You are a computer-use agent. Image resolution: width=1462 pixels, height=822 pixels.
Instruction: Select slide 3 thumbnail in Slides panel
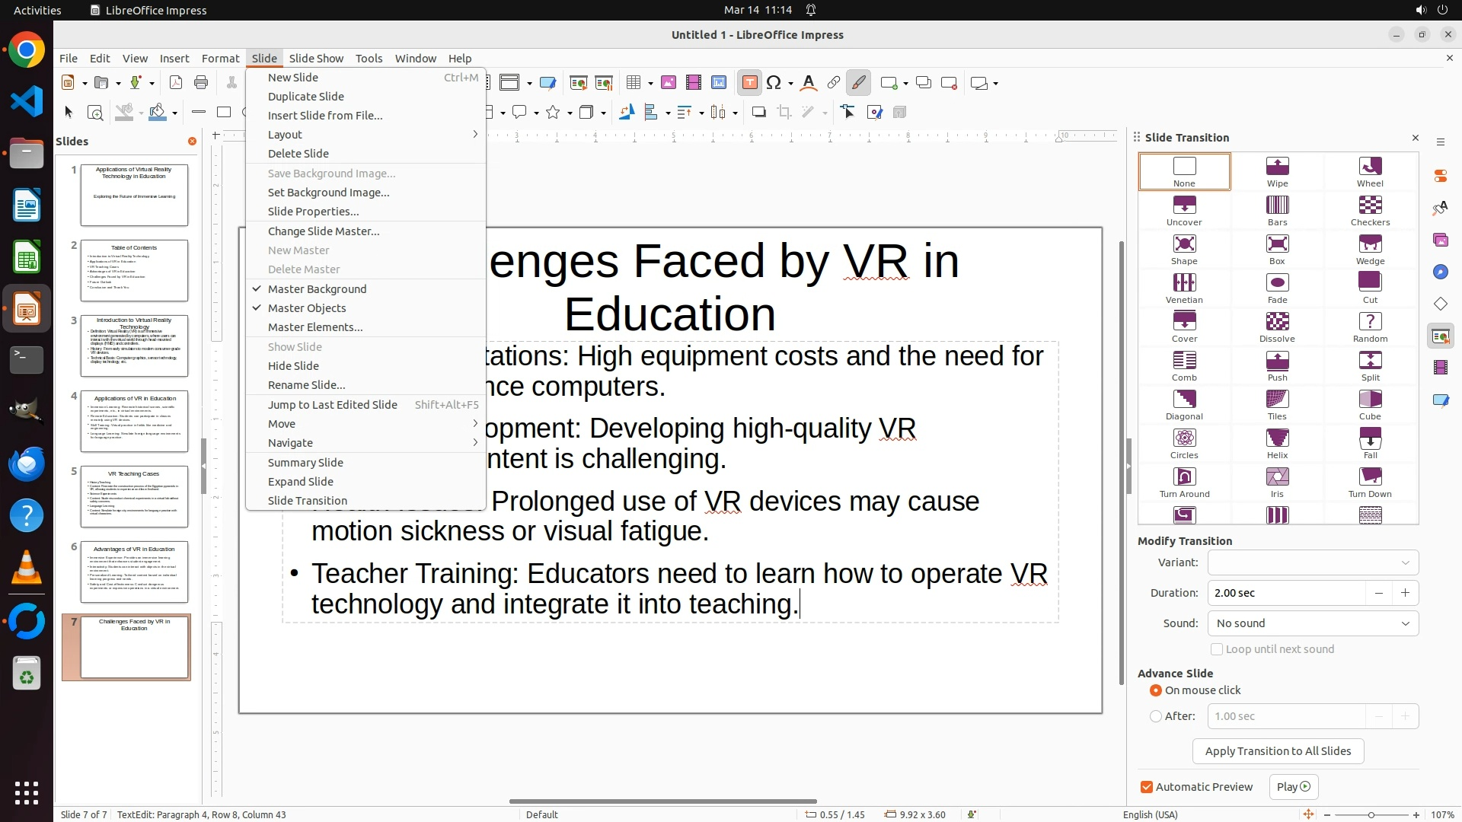click(134, 346)
